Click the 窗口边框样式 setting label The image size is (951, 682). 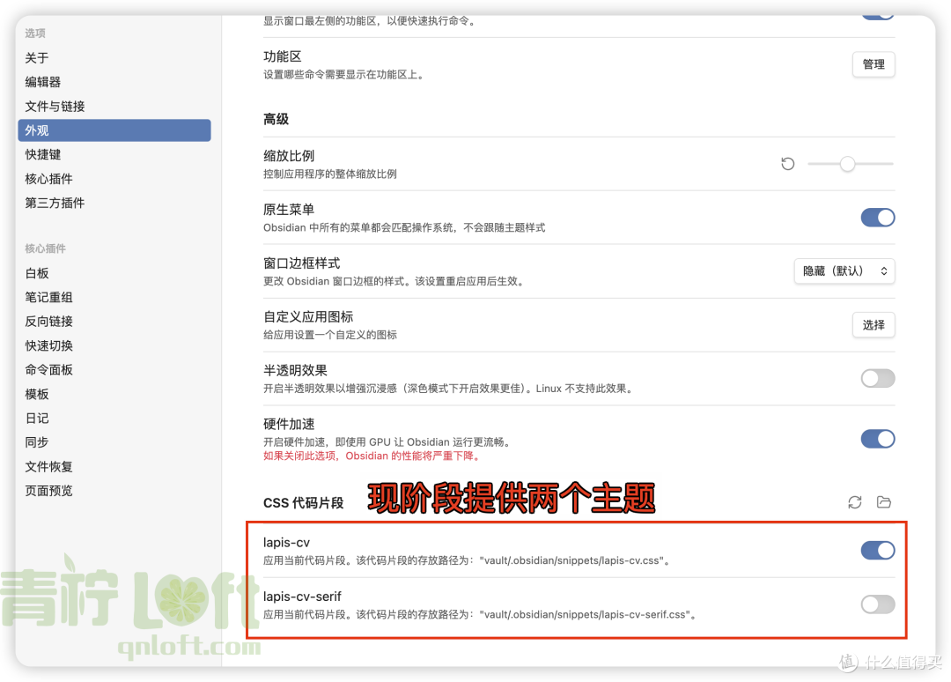301,263
